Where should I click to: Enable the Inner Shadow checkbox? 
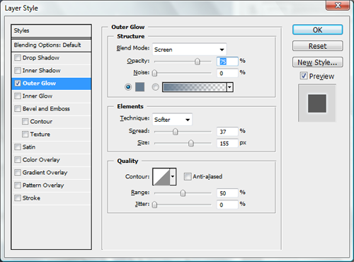click(18, 70)
